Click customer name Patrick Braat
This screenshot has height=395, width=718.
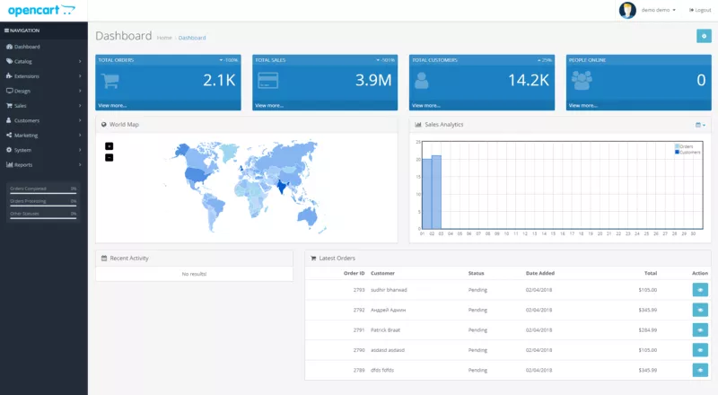[385, 330]
